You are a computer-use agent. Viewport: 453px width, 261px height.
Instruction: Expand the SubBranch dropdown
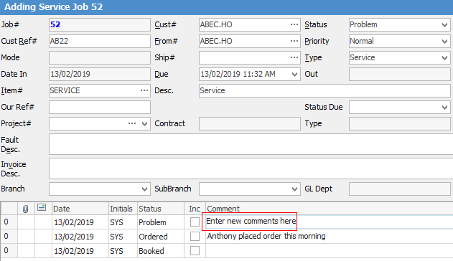coord(294,189)
